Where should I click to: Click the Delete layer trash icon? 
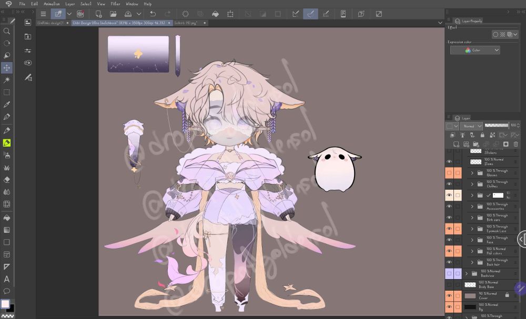[x=516, y=144]
